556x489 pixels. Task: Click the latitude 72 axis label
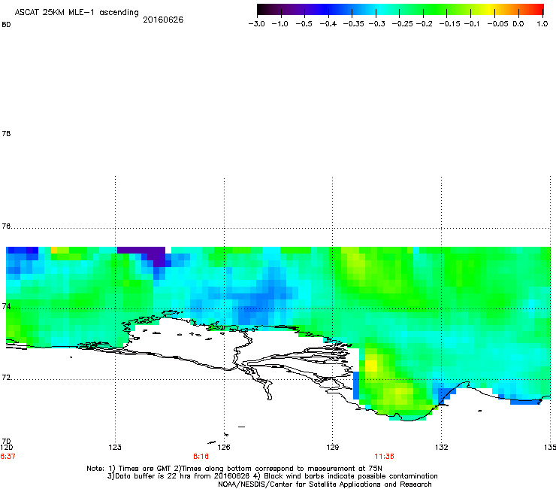(x=6, y=377)
